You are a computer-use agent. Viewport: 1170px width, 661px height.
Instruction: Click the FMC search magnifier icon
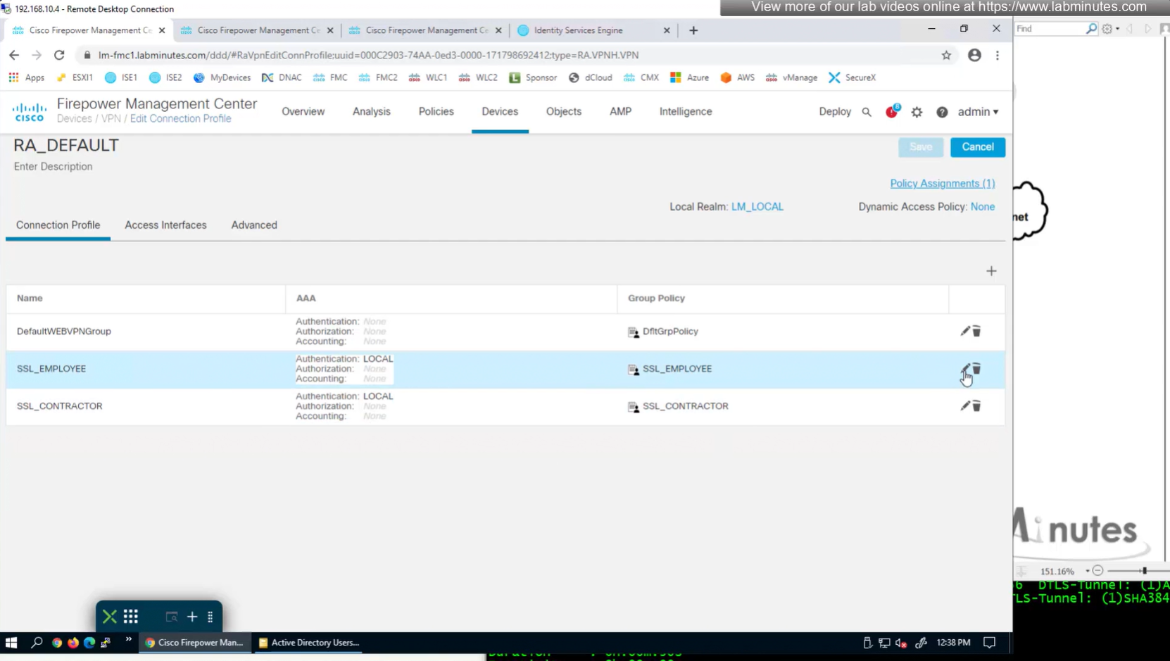(x=867, y=112)
